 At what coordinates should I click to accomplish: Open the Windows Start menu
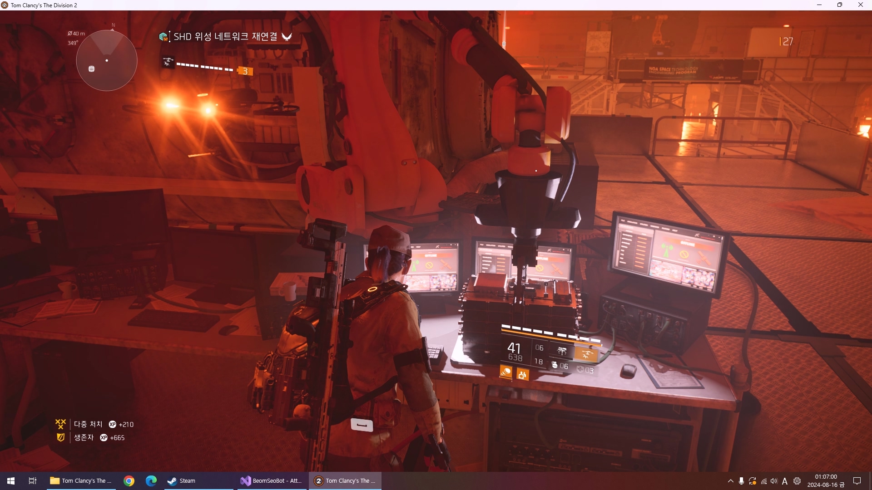(x=11, y=481)
